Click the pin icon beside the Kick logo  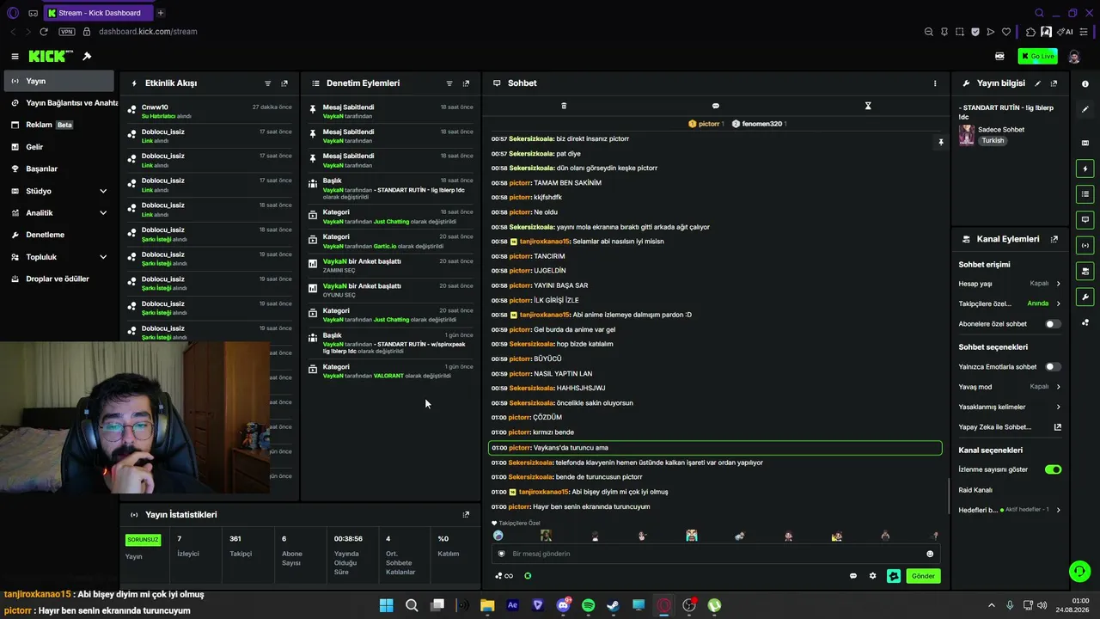pyautogui.click(x=87, y=56)
